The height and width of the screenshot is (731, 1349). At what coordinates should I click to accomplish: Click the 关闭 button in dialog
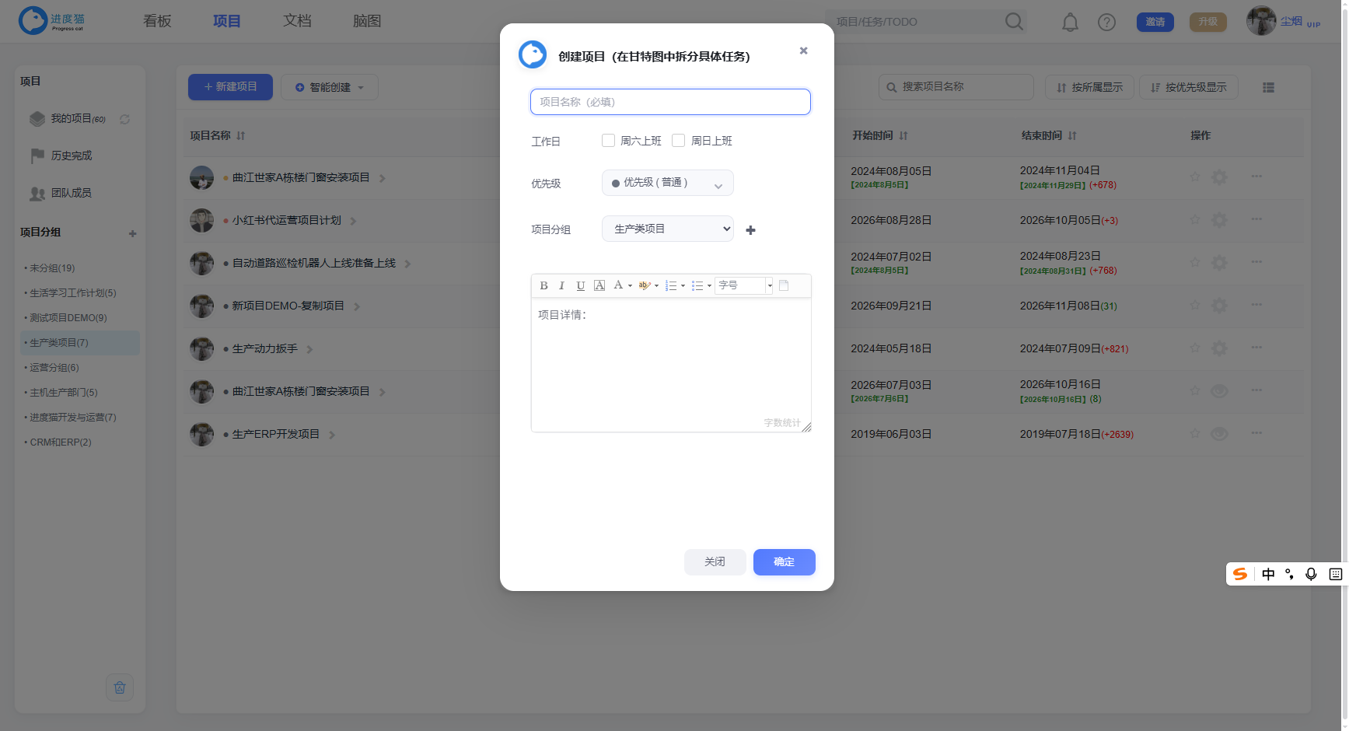pos(715,562)
